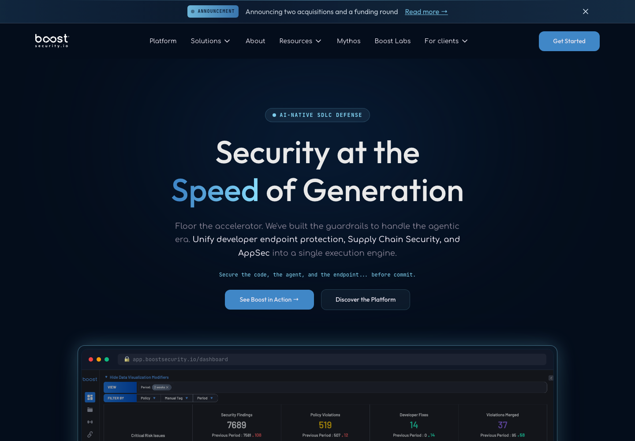Screen dimensions: 635x441
Task: Click the dashboard address bar field
Action: pyautogui.click(x=332, y=359)
